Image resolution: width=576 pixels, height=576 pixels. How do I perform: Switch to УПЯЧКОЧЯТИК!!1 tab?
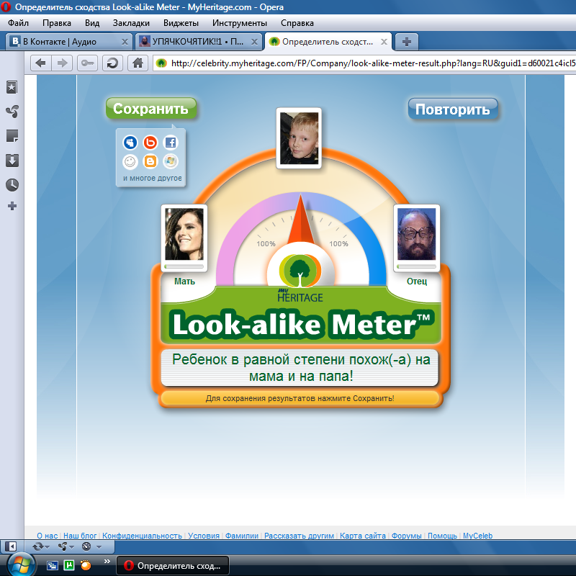click(x=199, y=42)
